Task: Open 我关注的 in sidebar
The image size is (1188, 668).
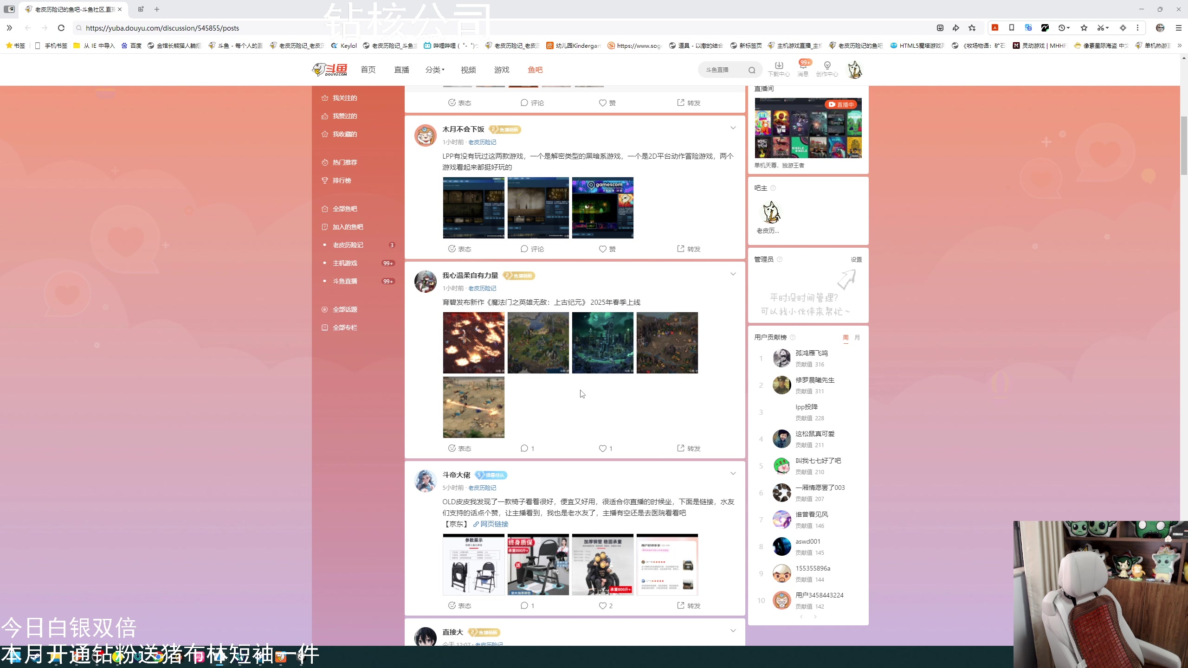Action: pos(344,98)
